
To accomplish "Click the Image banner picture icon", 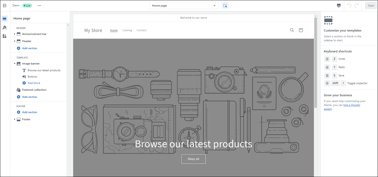I will [19, 64].
